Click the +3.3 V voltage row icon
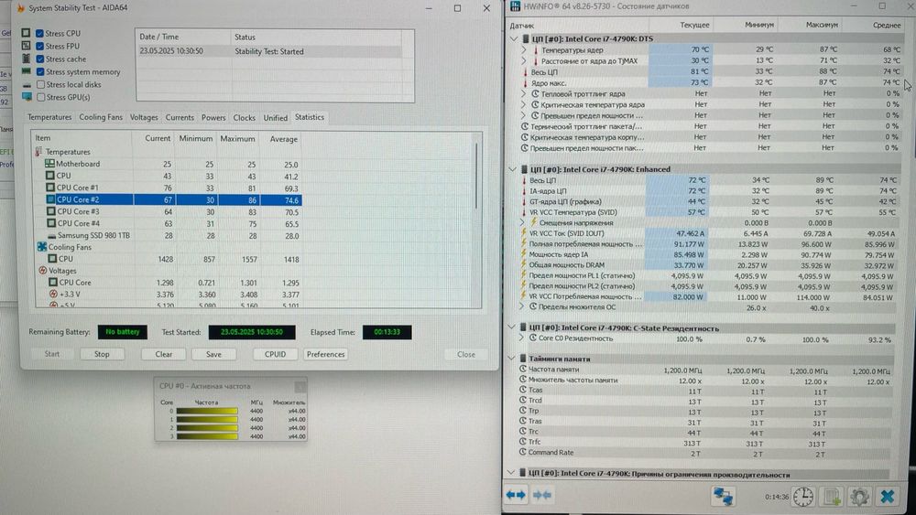916x515 pixels. [x=53, y=294]
